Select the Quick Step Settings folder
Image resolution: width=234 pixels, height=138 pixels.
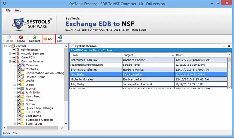(x=39, y=108)
